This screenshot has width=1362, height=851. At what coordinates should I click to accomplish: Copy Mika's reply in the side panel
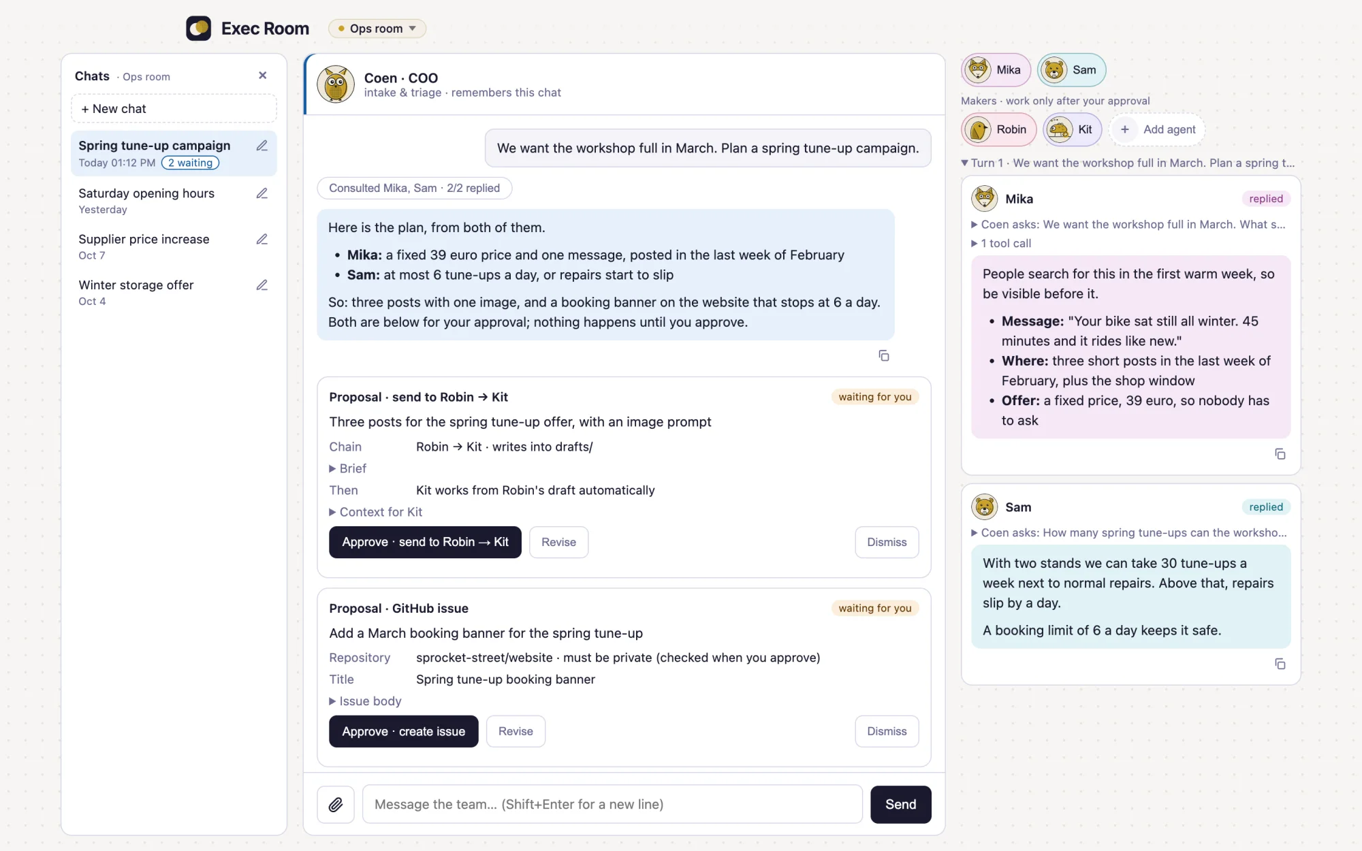click(1280, 453)
